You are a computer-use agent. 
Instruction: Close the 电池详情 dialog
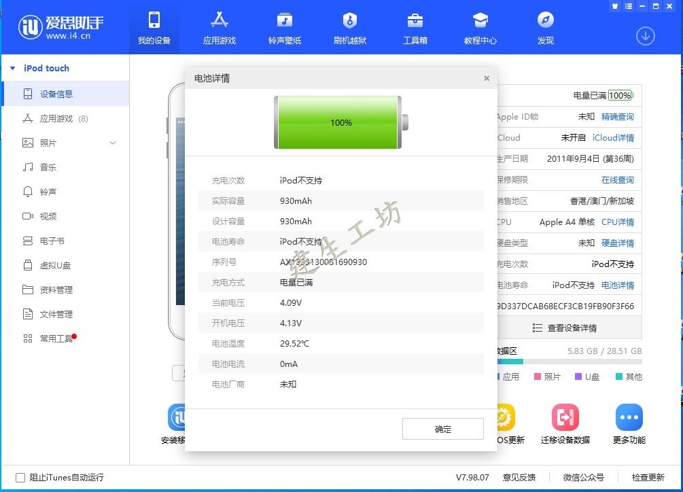pos(487,78)
